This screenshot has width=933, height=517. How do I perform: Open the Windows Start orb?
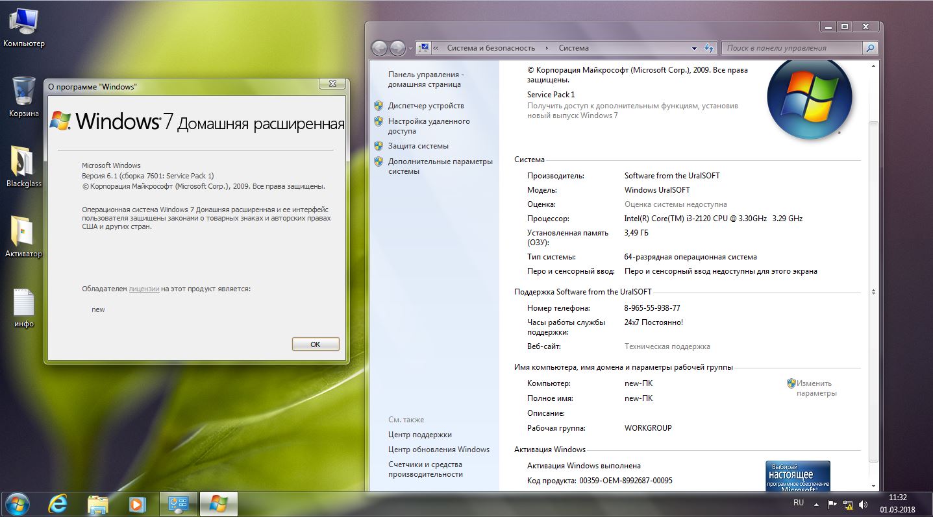pyautogui.click(x=17, y=504)
